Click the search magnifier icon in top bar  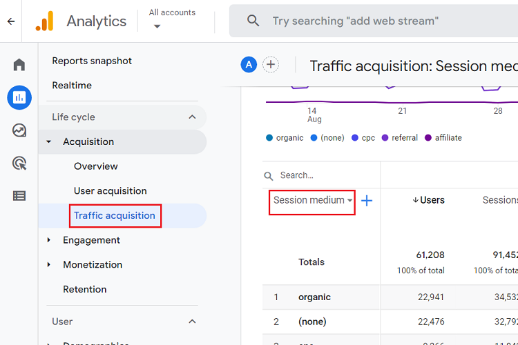[253, 21]
